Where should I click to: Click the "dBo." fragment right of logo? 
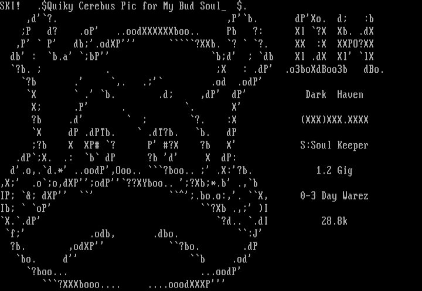[374, 69]
